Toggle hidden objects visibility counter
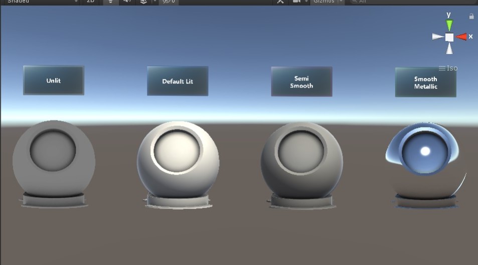478x265 pixels. pyautogui.click(x=169, y=1)
